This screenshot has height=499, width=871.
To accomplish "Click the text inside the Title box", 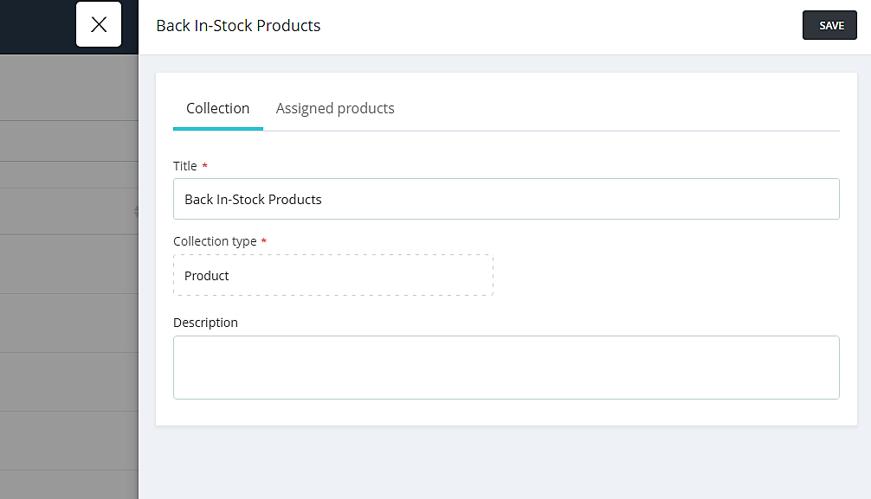I will coord(253,200).
